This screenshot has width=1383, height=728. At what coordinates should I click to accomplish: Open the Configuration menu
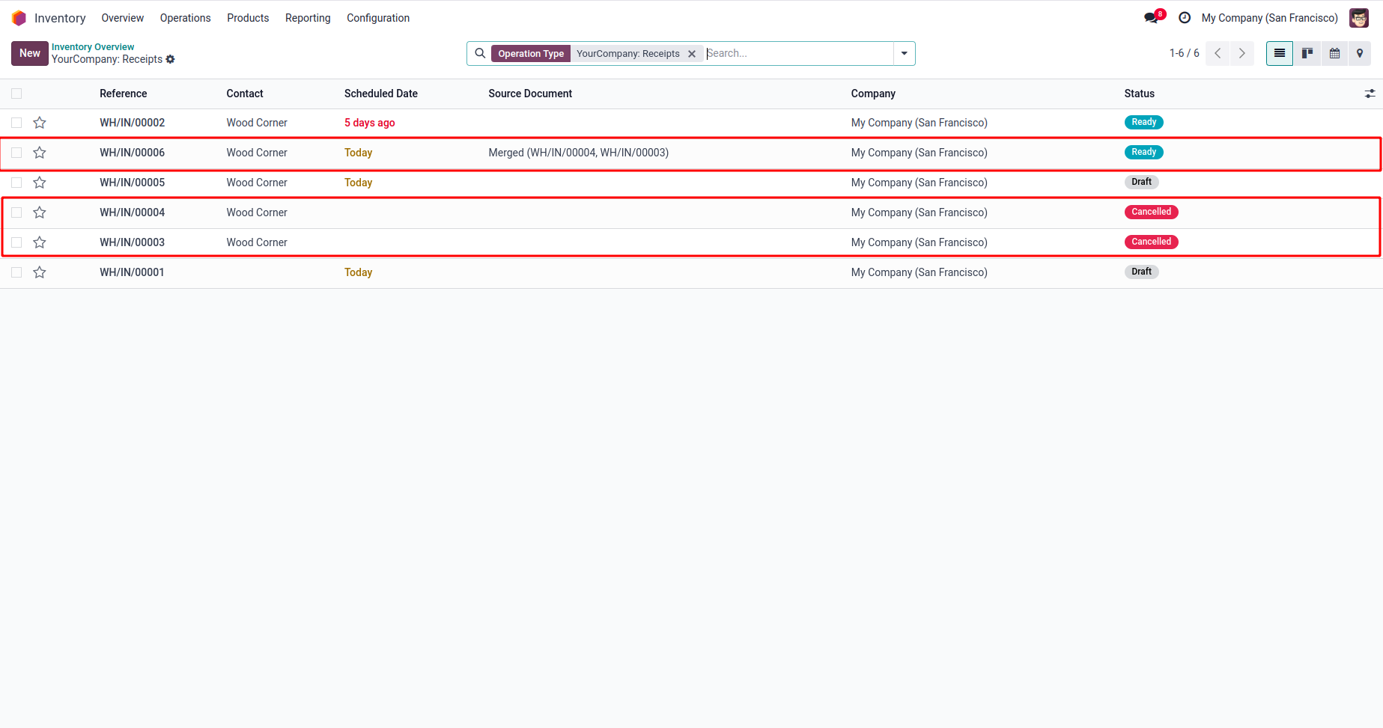(377, 18)
